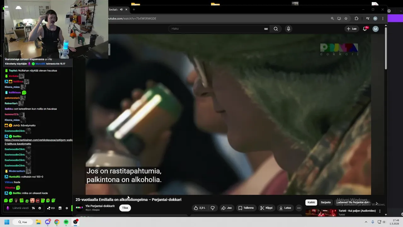The image size is (403, 227).
Task: Mute the tab via speaker icon
Action: tap(121, 9)
